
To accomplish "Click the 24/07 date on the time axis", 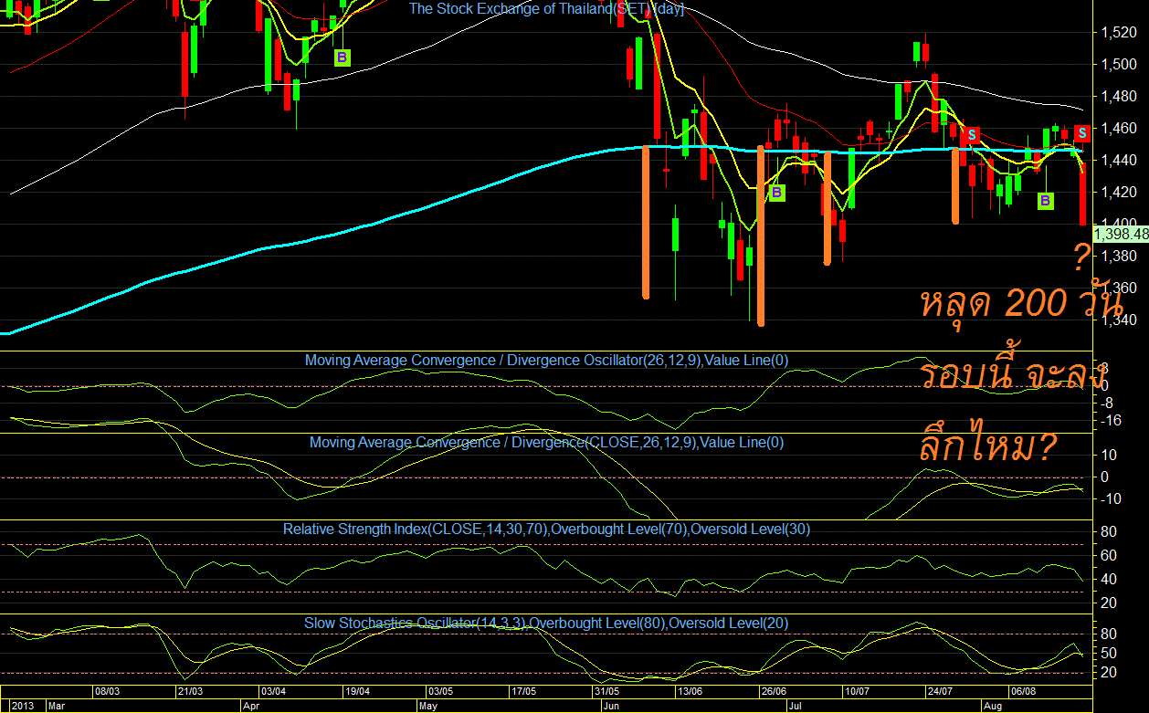I will (940, 692).
